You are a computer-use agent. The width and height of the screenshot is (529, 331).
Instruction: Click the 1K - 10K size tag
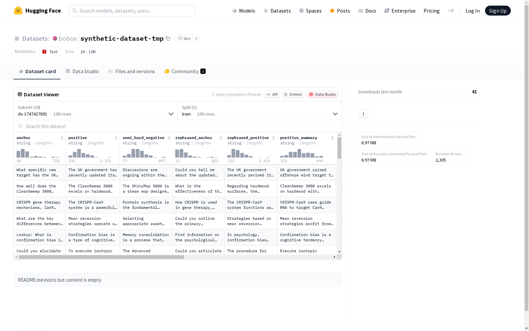[88, 52]
